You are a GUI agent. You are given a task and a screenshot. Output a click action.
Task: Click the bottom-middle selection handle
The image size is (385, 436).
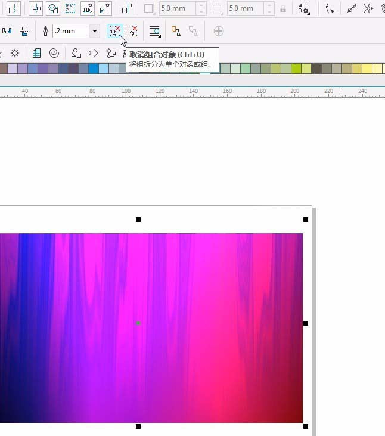pyautogui.click(x=138, y=426)
